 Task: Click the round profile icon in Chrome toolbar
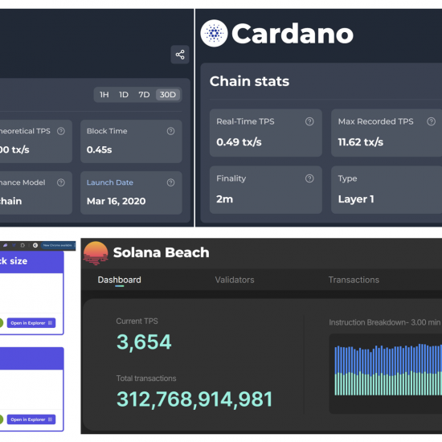(x=35, y=245)
